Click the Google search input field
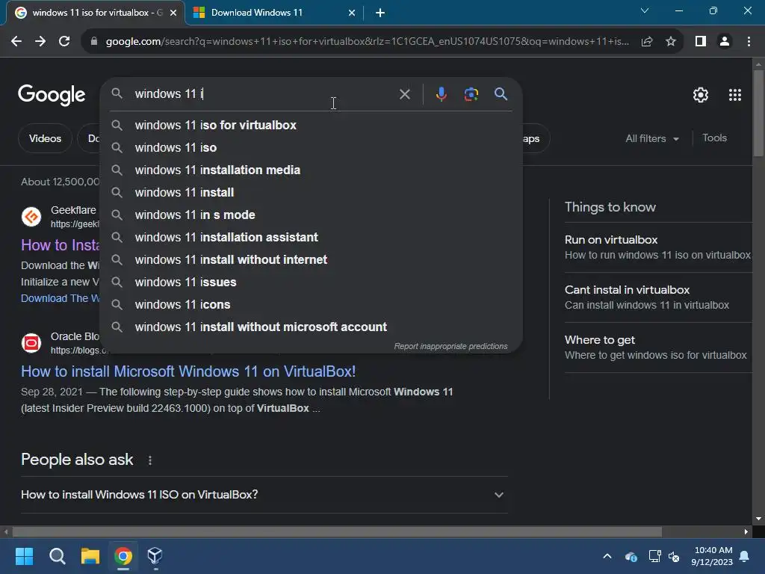 point(264,93)
